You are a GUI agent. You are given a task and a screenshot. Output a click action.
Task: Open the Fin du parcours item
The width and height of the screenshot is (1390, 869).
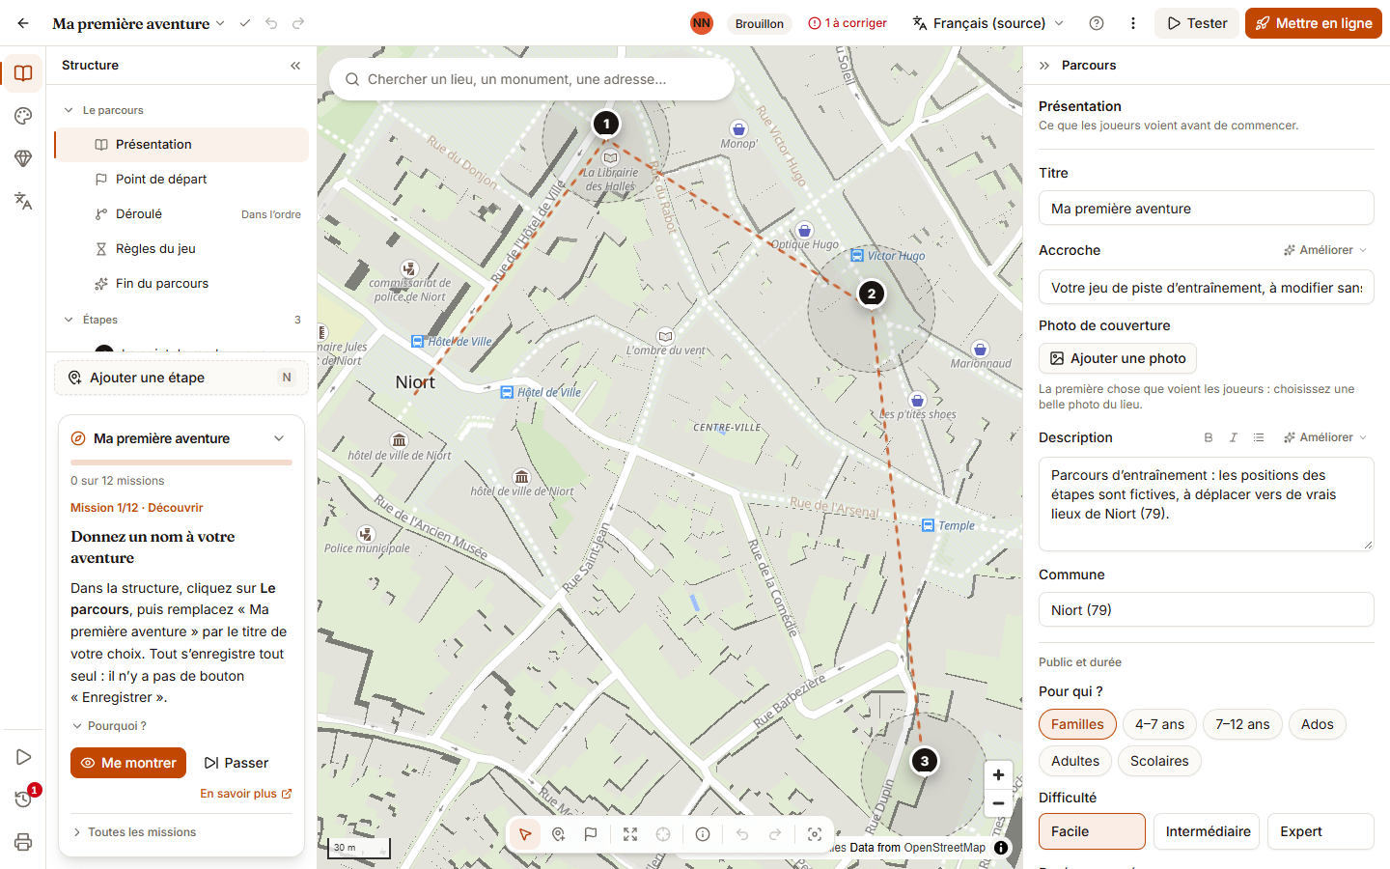[181, 284]
